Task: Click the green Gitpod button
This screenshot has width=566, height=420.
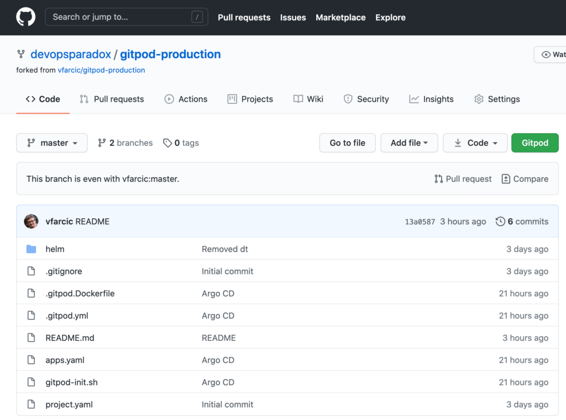Action: 534,143
